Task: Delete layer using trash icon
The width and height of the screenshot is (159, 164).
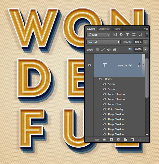Action: tap(140, 139)
